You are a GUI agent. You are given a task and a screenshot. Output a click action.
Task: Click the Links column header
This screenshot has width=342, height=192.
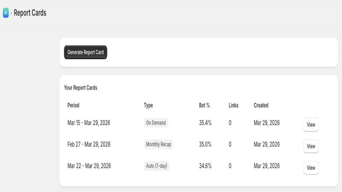(233, 105)
